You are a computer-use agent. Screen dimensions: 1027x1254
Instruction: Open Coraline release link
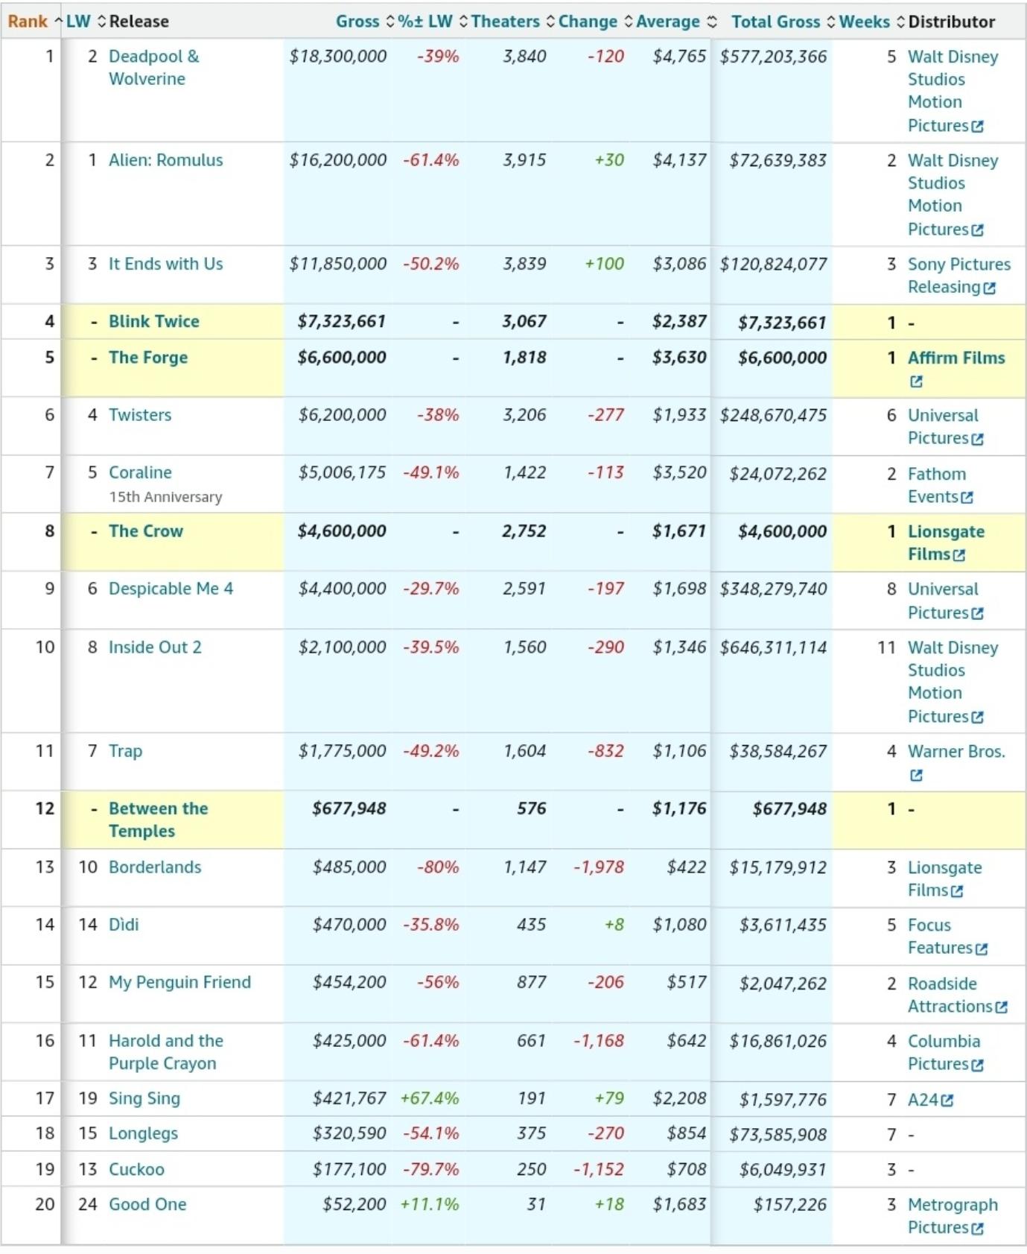140,472
